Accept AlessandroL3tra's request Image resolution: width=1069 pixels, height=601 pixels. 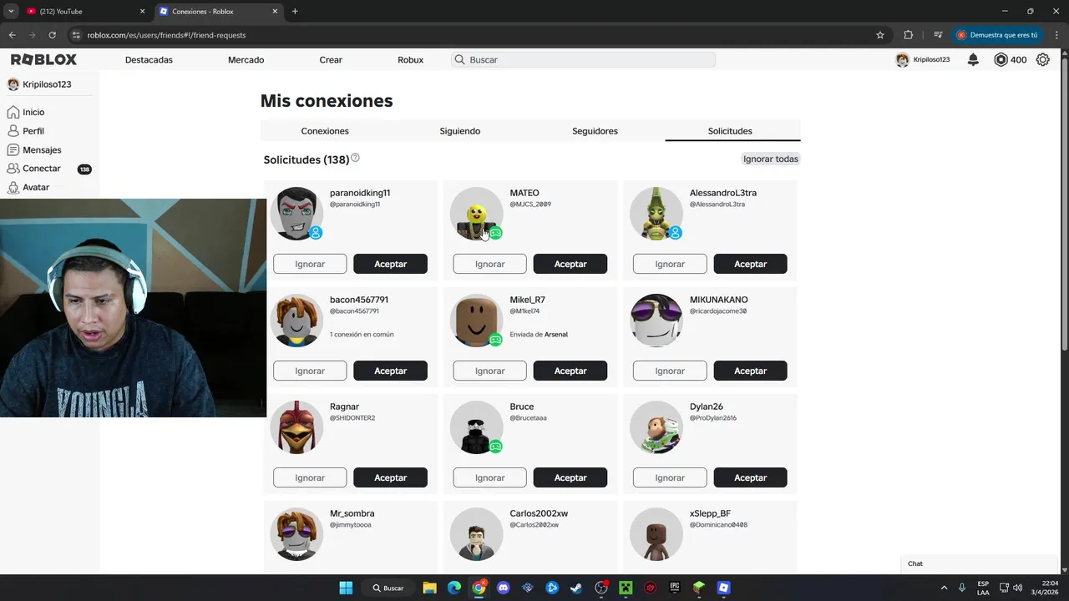750,264
